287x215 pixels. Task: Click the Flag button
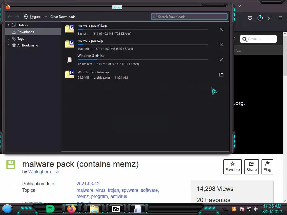click(267, 167)
